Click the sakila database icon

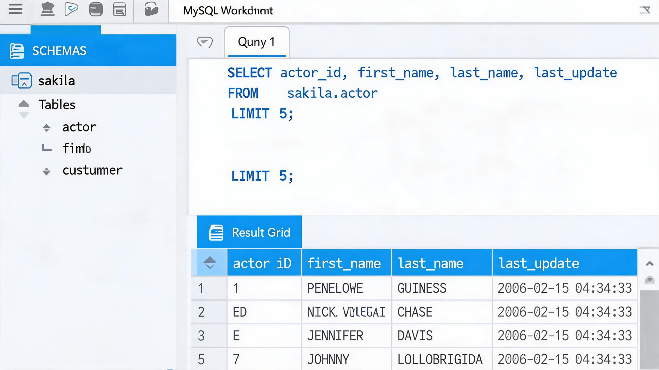(x=22, y=80)
